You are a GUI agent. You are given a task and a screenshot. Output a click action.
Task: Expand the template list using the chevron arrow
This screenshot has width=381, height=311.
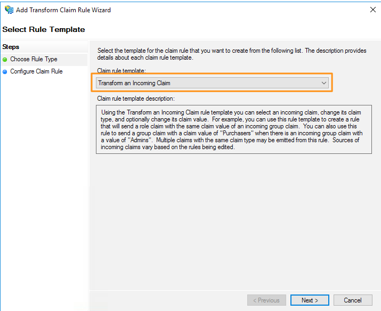(324, 83)
